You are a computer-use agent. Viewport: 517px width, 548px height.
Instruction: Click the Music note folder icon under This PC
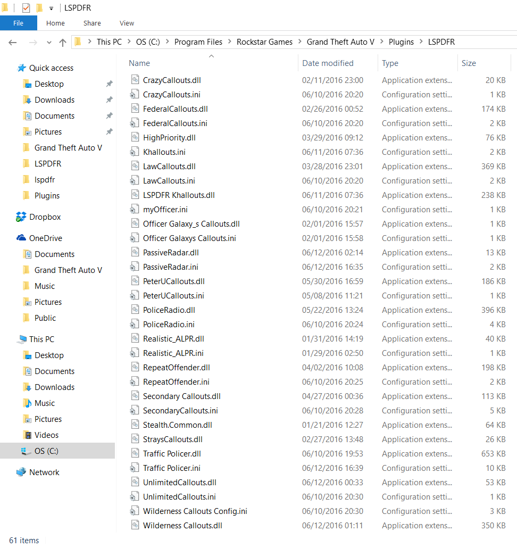[27, 403]
